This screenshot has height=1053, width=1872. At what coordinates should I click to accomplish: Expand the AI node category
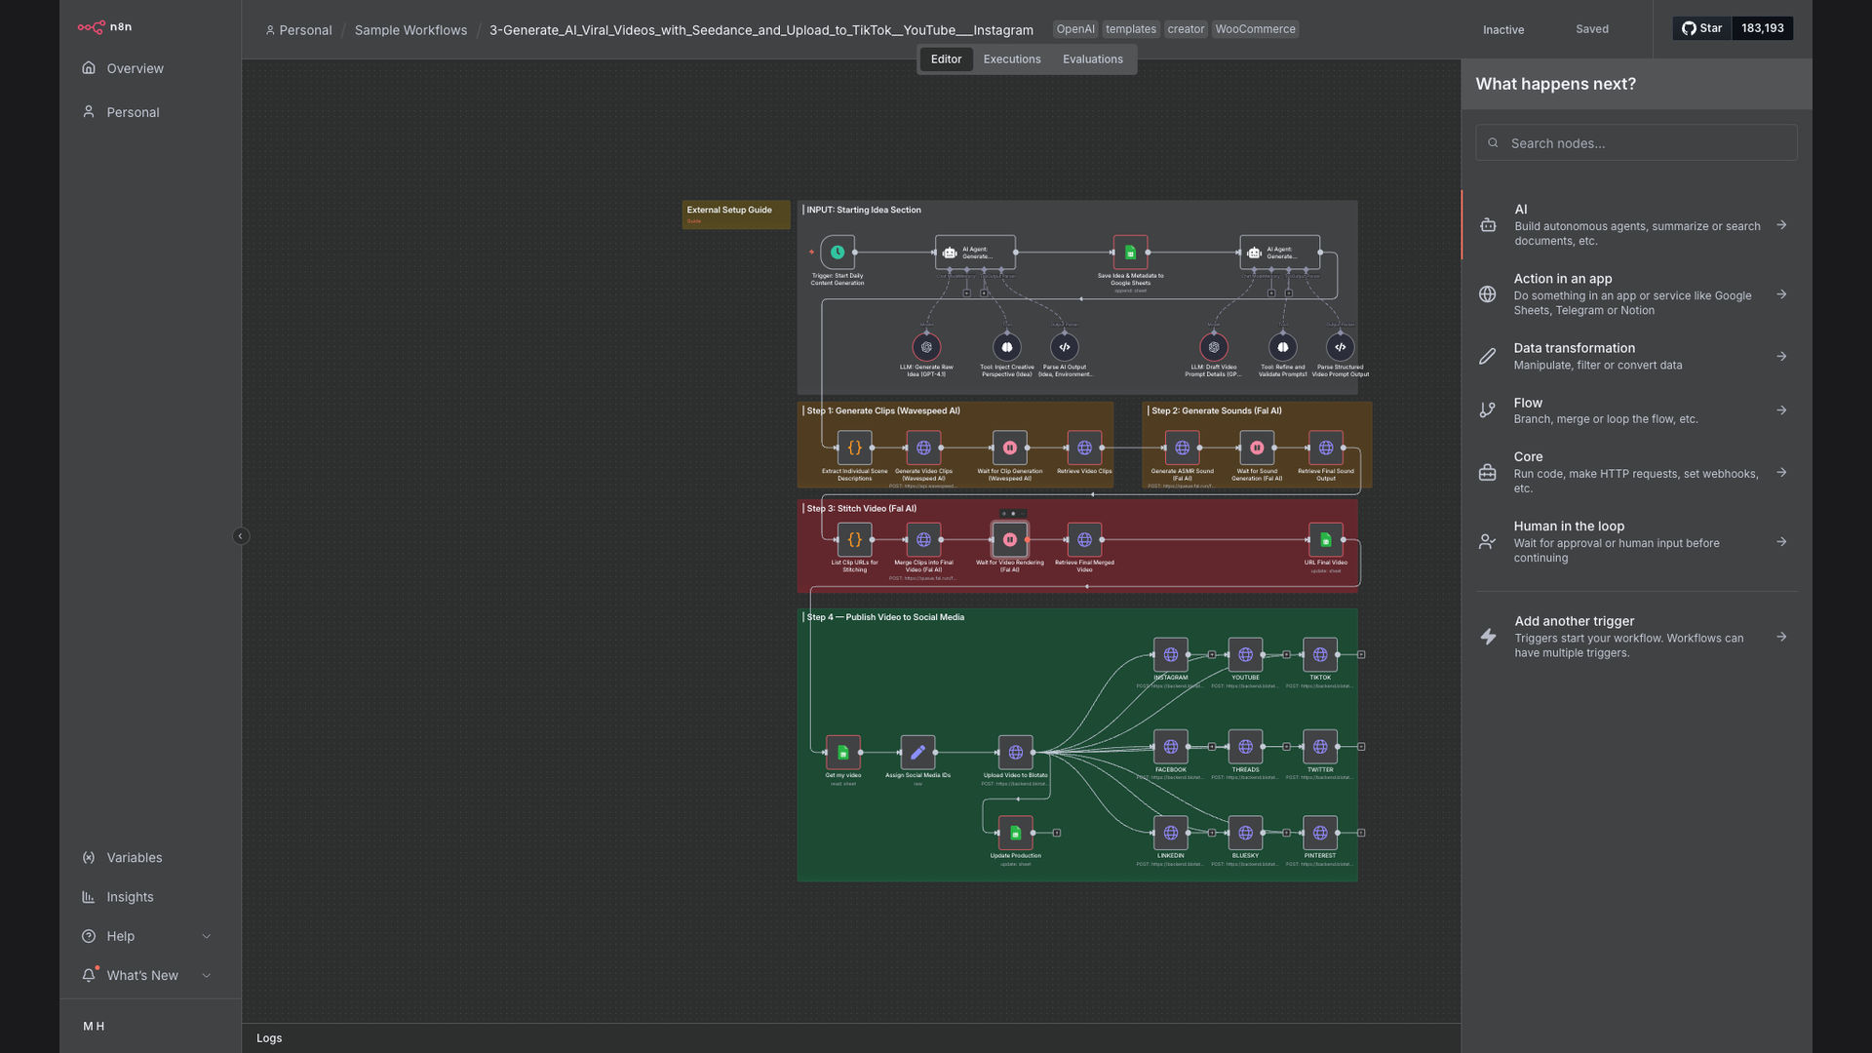[x=1636, y=225]
